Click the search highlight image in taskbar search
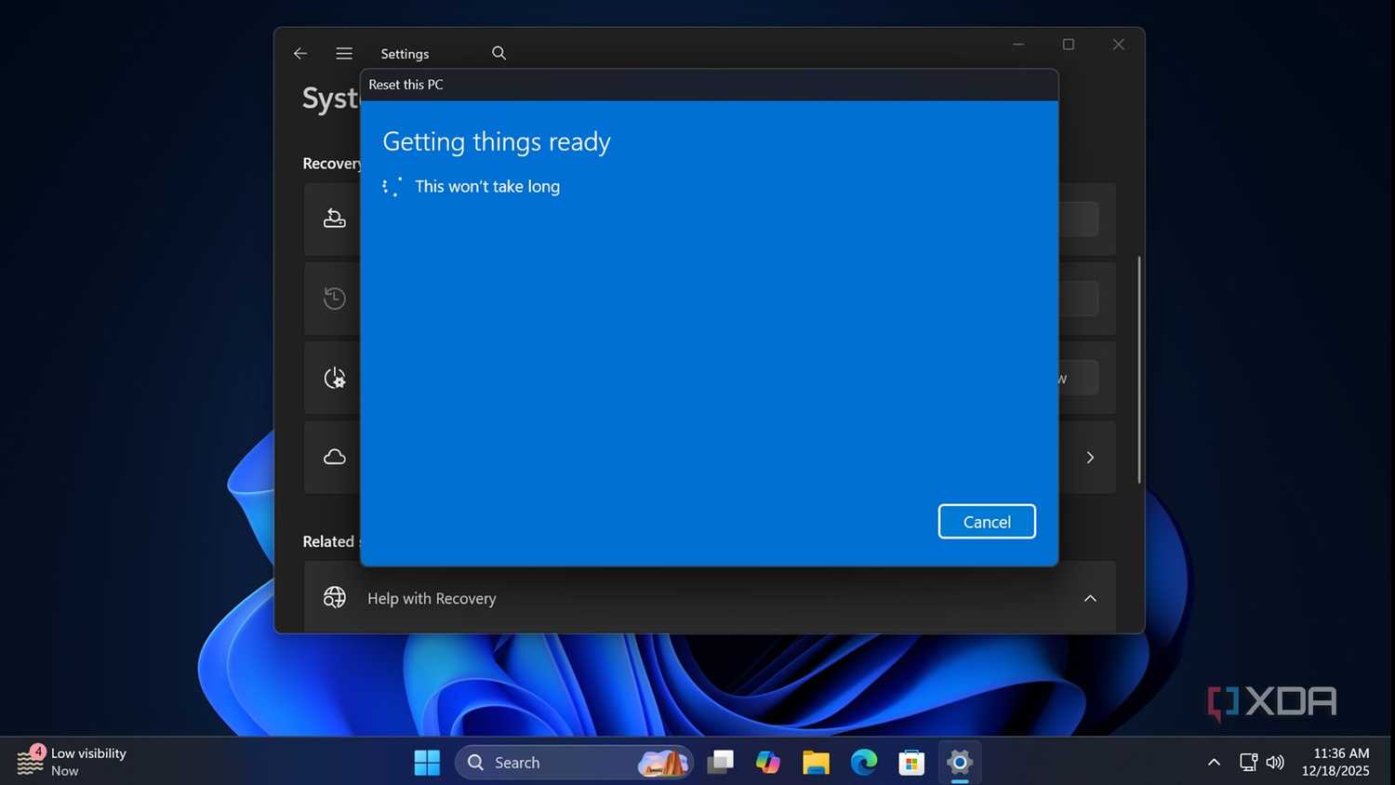This screenshot has height=785, width=1395. point(663,763)
